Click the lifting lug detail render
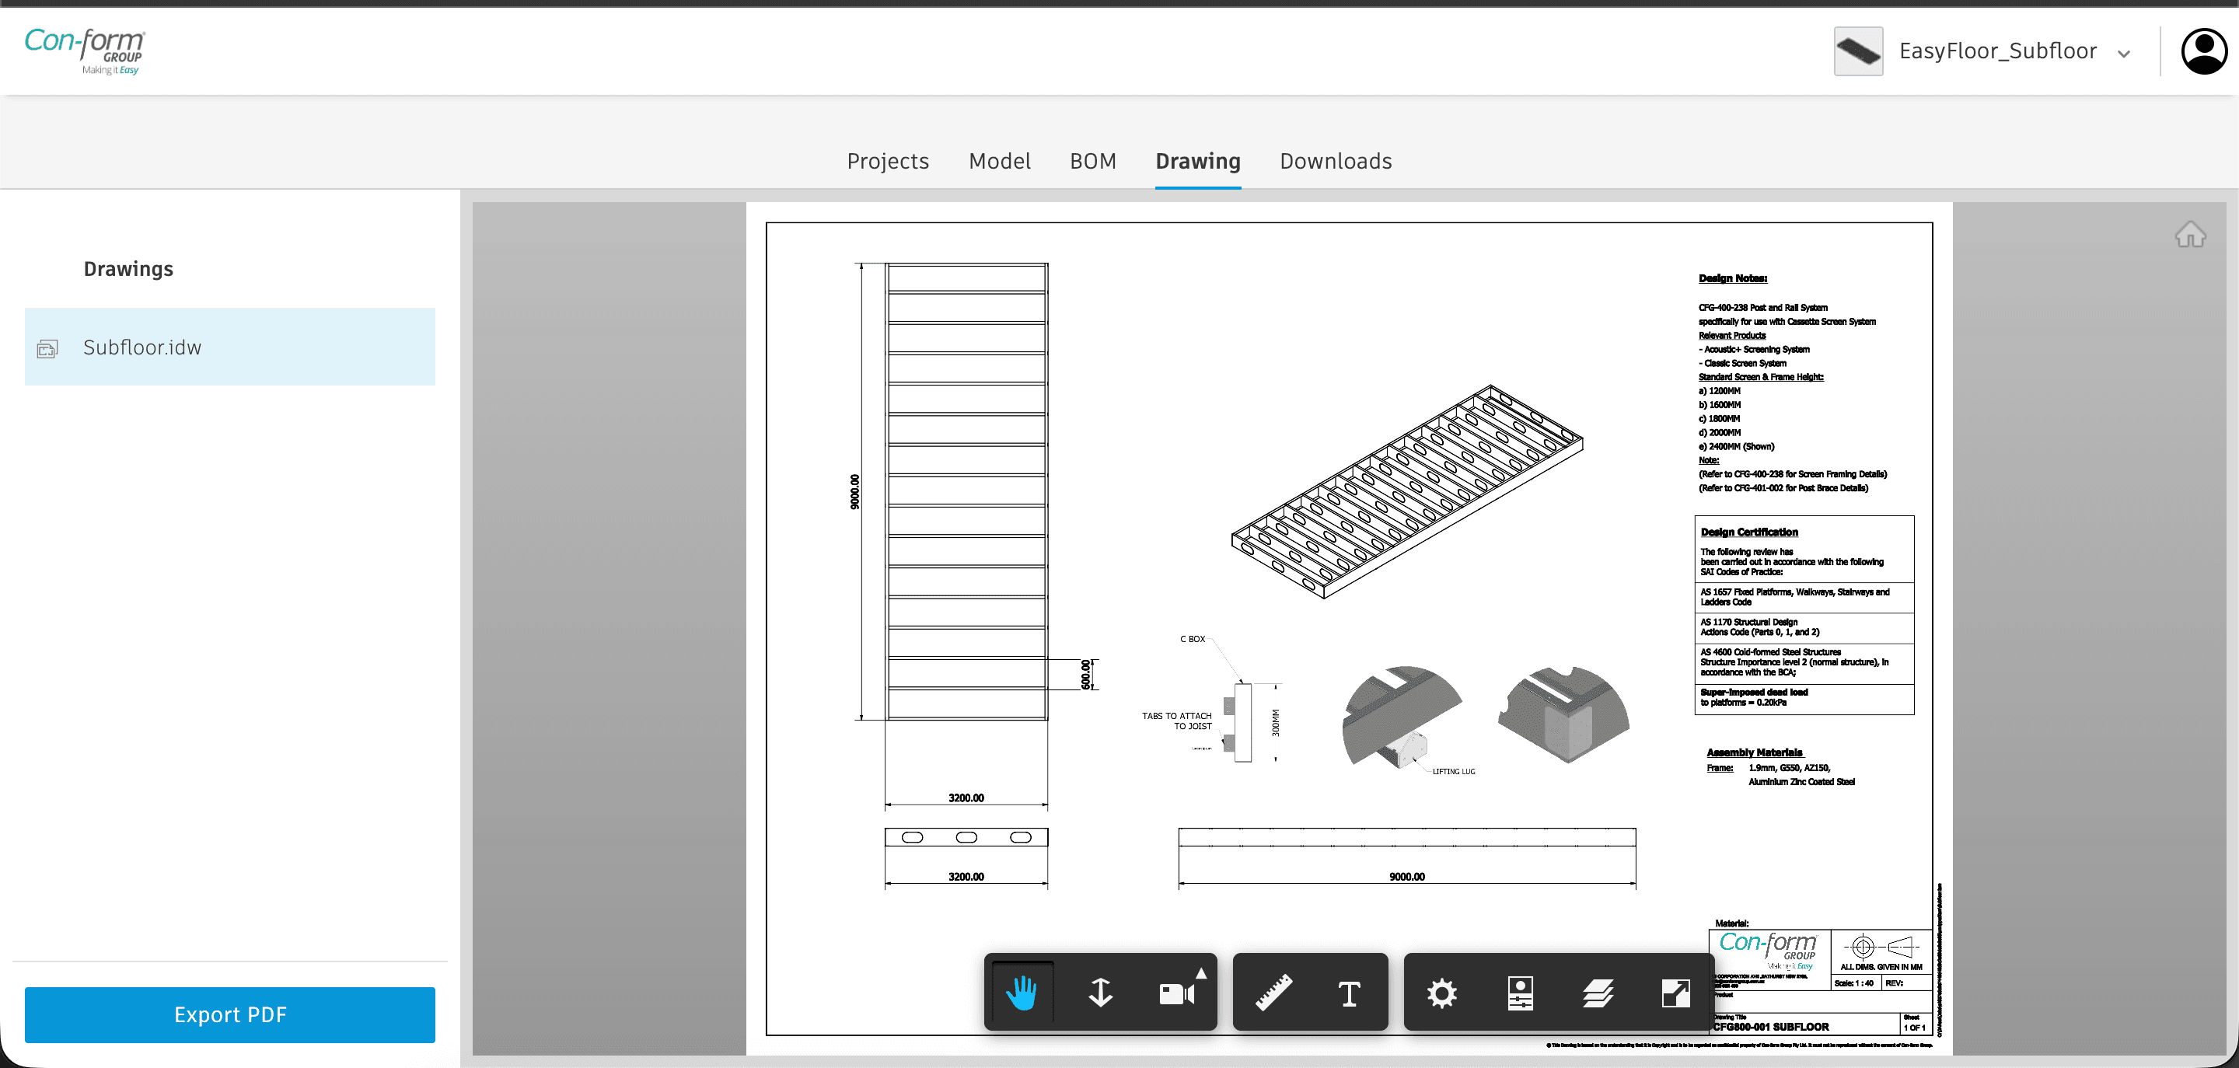This screenshot has width=2239, height=1068. (x=1401, y=717)
